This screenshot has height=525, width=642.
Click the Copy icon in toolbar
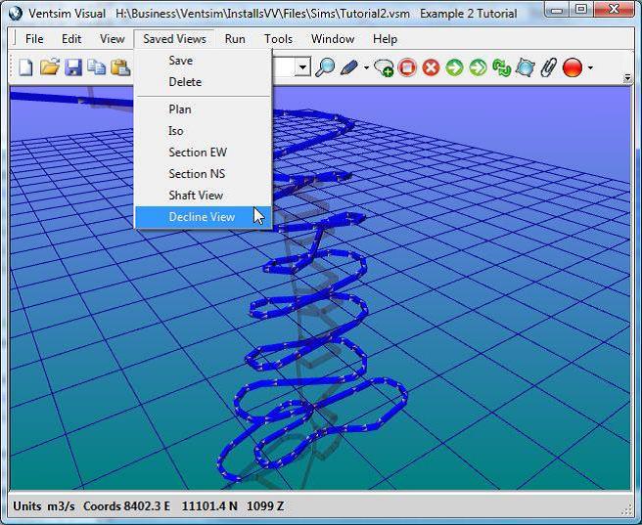pyautogui.click(x=97, y=67)
